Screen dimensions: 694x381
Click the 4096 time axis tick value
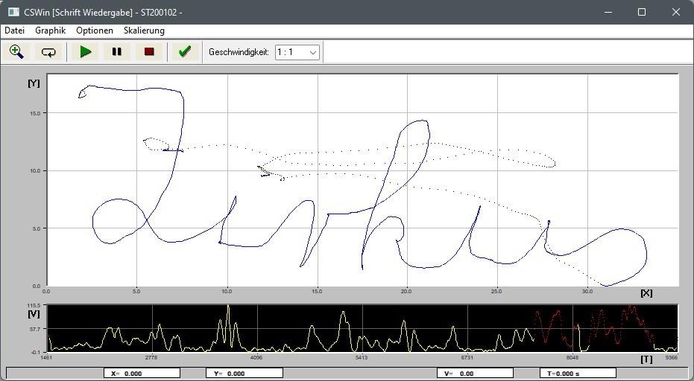[x=256, y=357]
